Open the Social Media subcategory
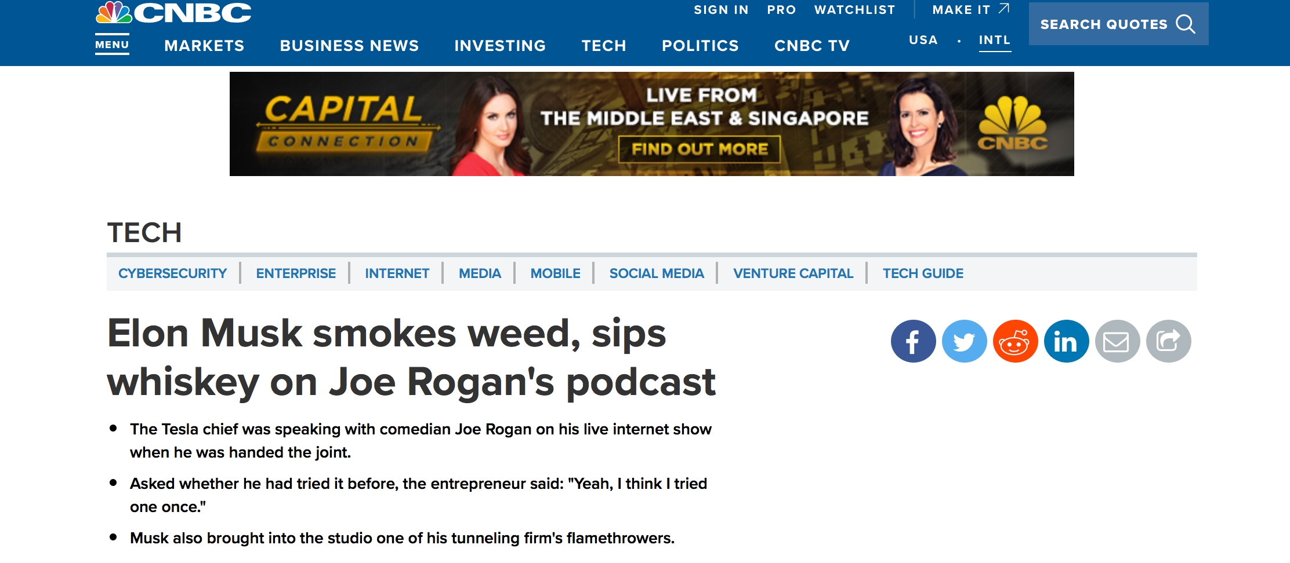Viewport: 1290px width, 563px height. (x=657, y=273)
